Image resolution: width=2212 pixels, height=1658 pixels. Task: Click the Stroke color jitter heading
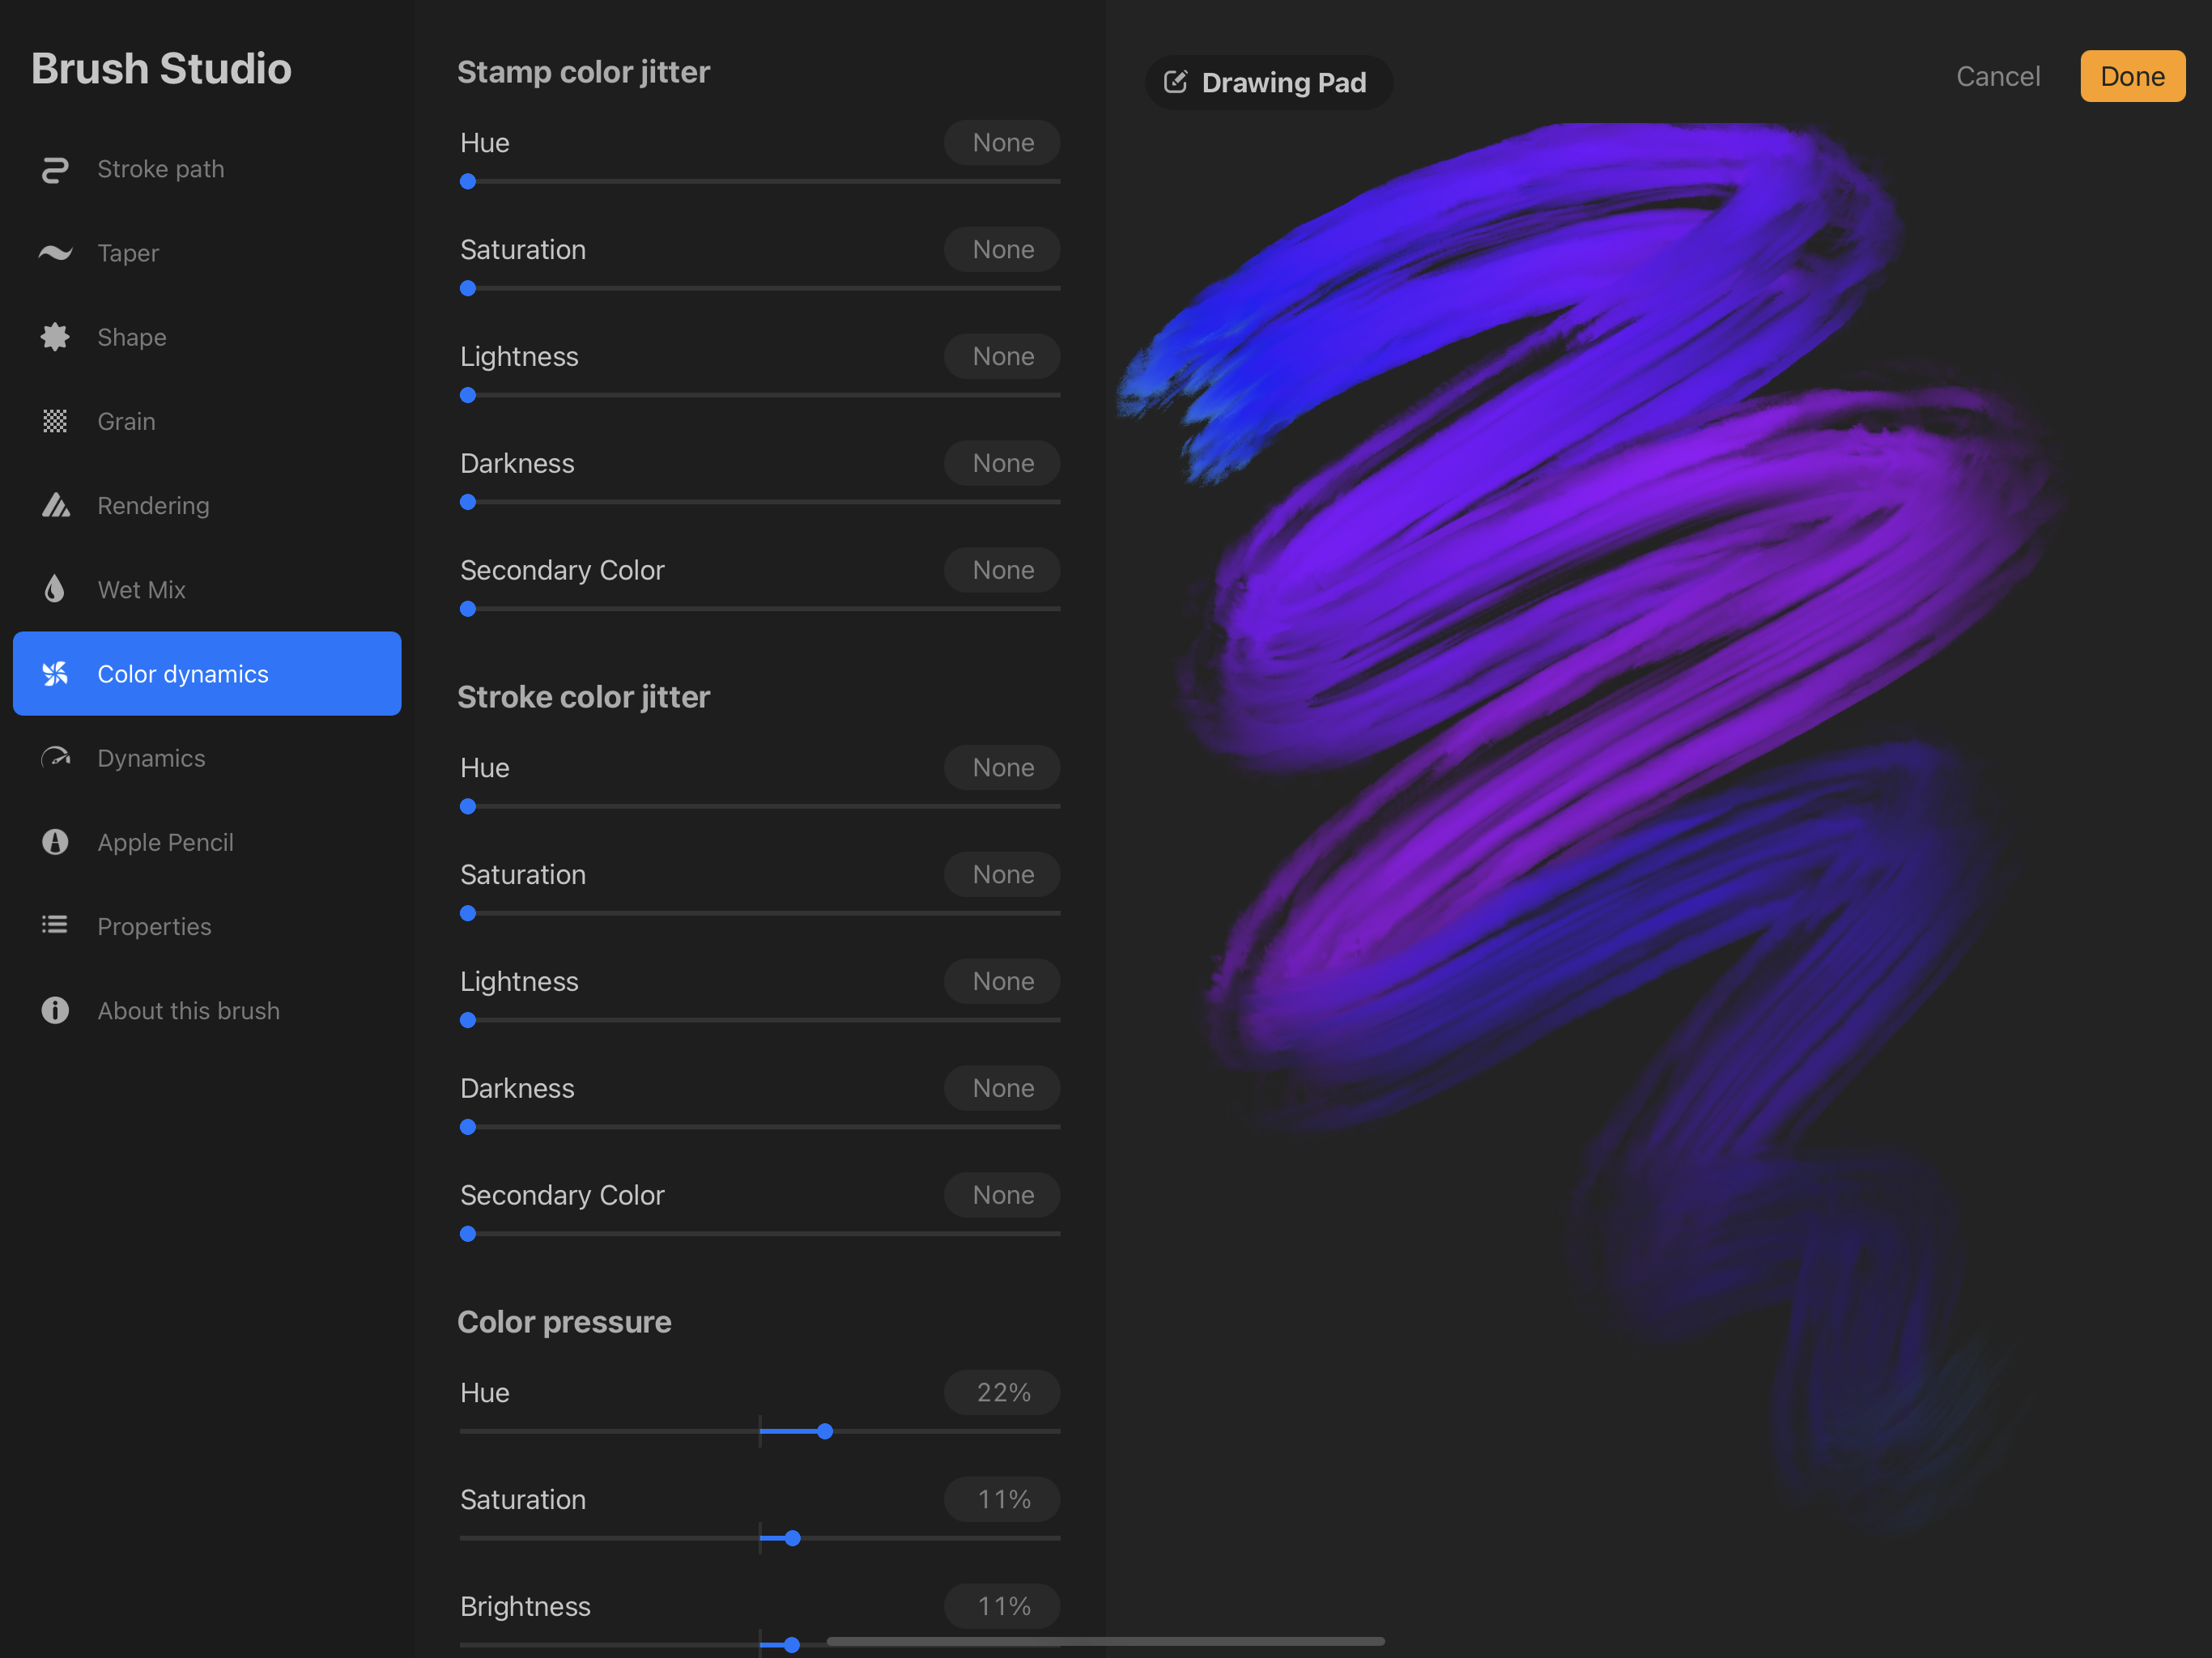click(x=584, y=697)
